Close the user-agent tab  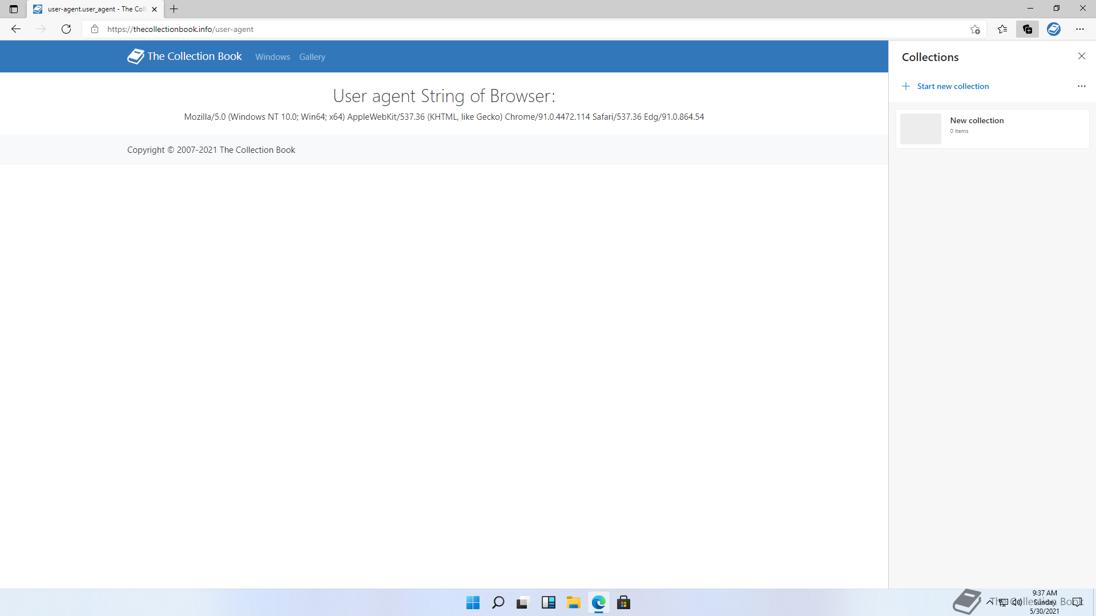click(154, 9)
